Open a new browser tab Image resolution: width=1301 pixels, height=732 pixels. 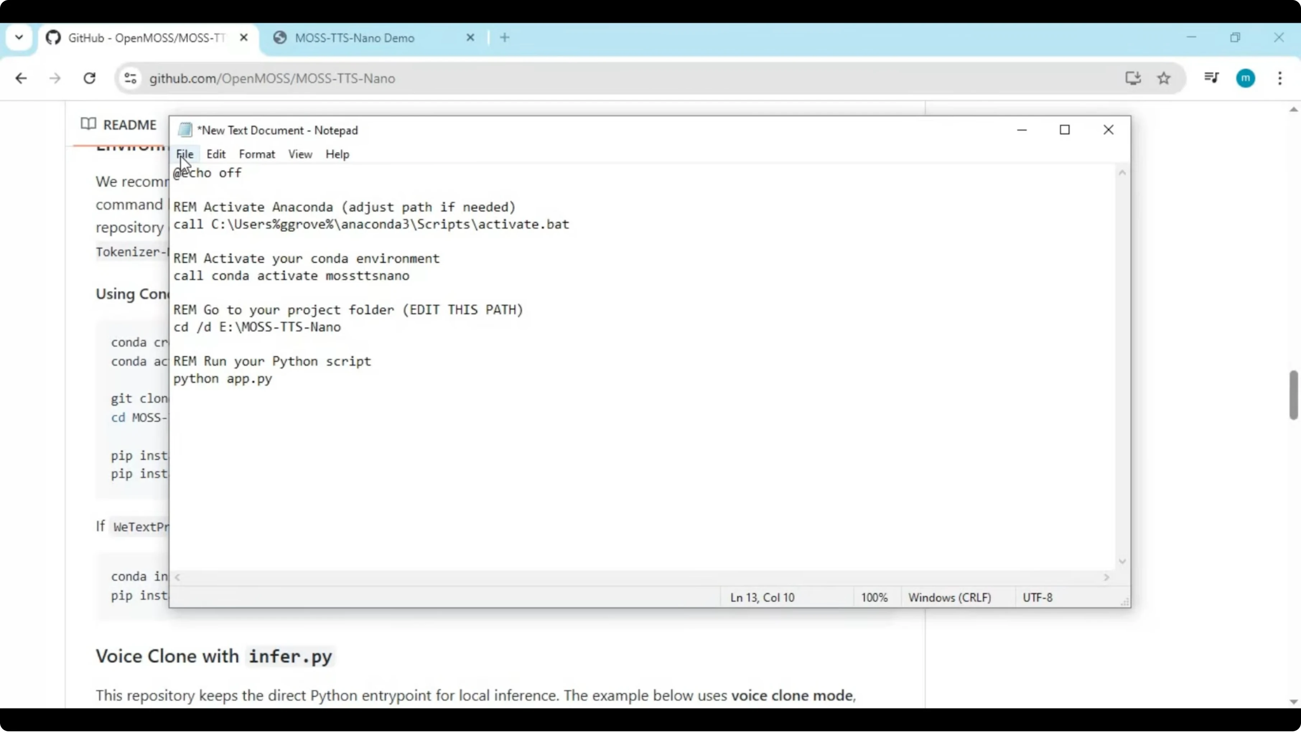coord(504,37)
